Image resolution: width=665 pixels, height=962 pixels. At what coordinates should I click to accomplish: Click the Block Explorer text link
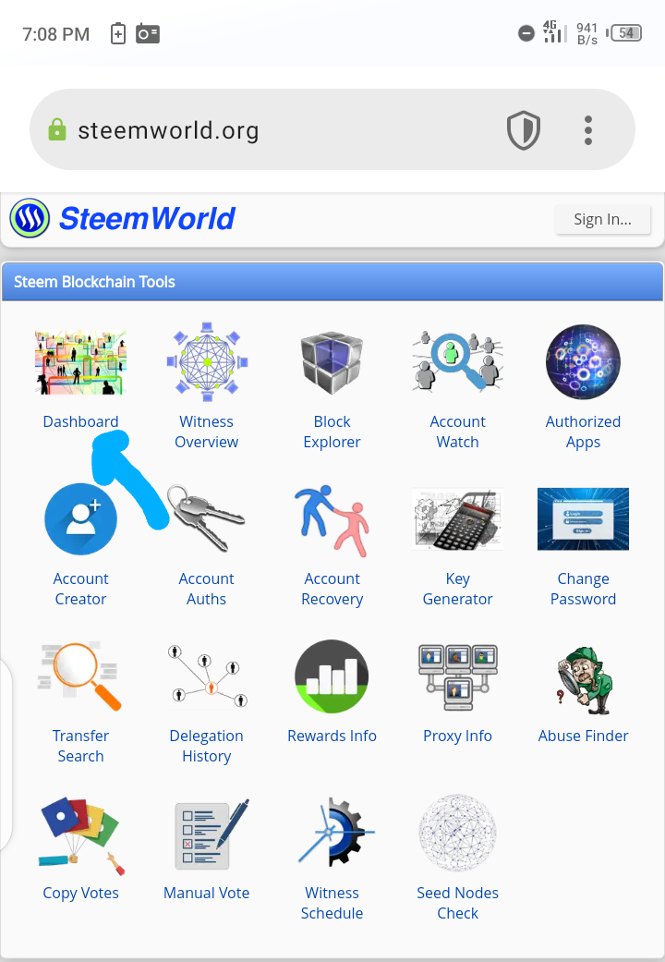tap(332, 432)
